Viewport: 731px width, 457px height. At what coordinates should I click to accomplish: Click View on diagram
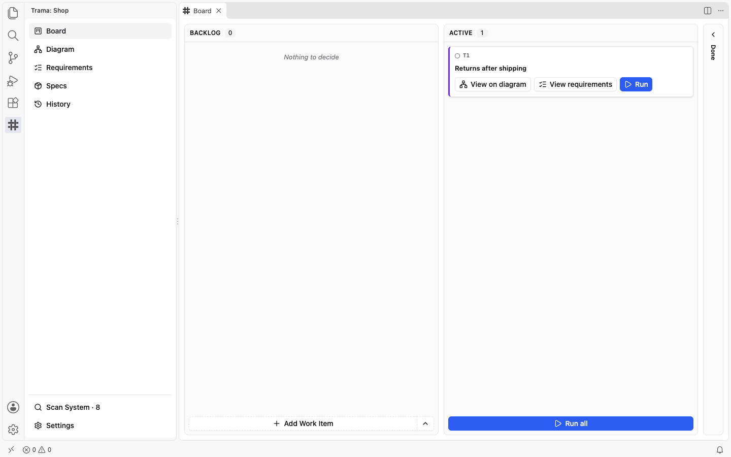(493, 84)
